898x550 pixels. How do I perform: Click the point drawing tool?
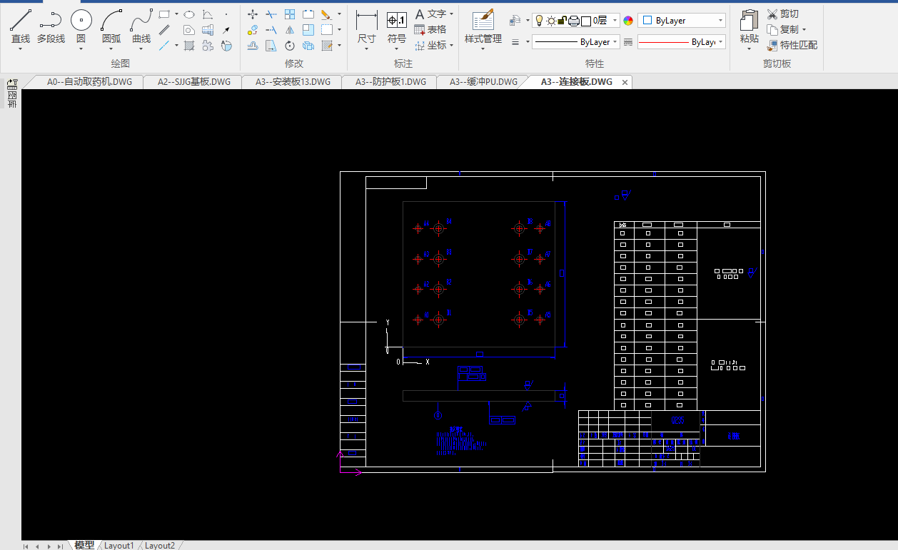(226, 14)
